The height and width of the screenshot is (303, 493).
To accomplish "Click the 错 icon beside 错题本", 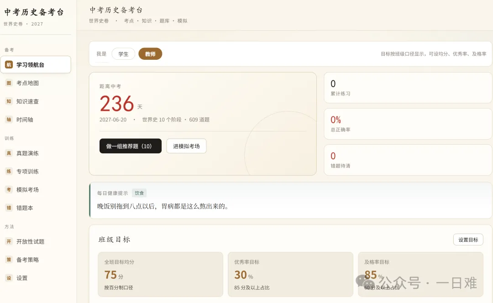I will [x=9, y=208].
